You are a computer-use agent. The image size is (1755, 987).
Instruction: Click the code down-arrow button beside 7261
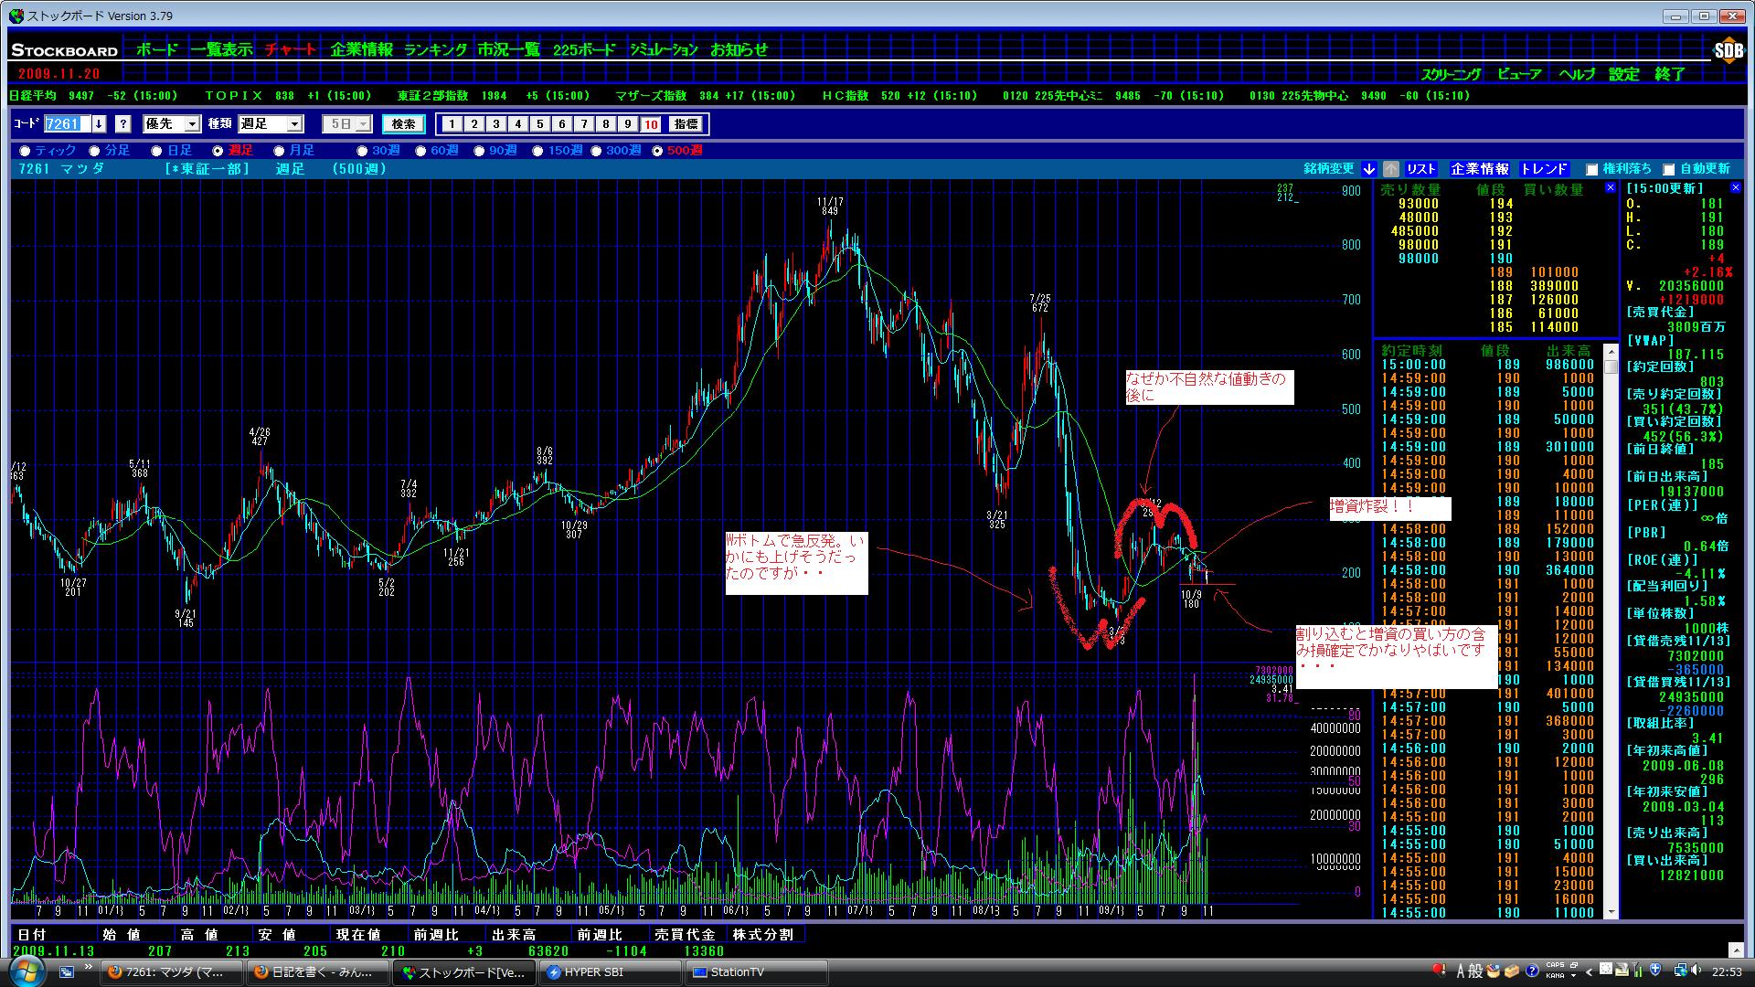click(x=99, y=124)
